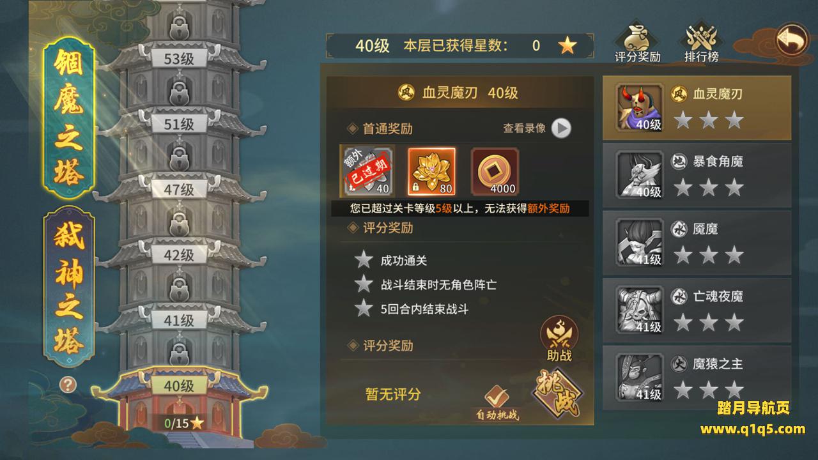Tap the 4000 coin reward icon
The image size is (818, 460).
coord(495,171)
